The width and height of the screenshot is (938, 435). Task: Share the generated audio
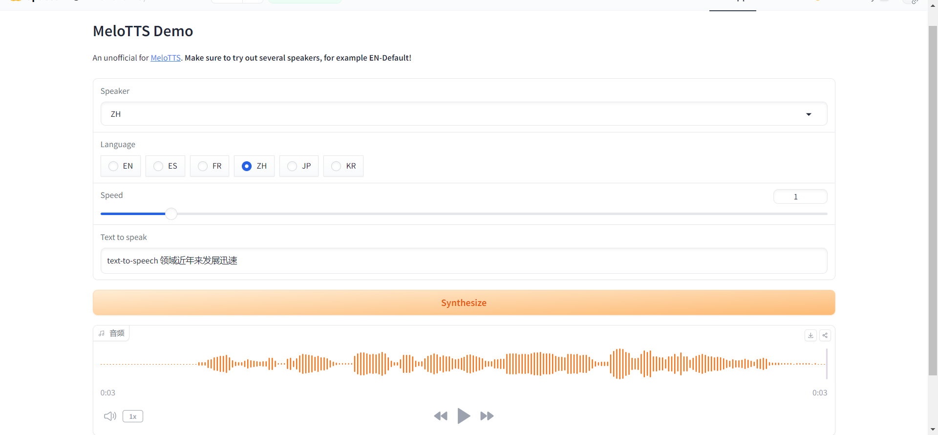click(x=825, y=335)
